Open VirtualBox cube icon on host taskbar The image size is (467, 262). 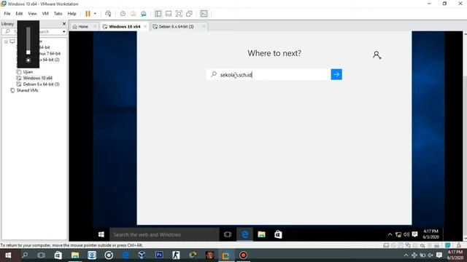(142, 255)
